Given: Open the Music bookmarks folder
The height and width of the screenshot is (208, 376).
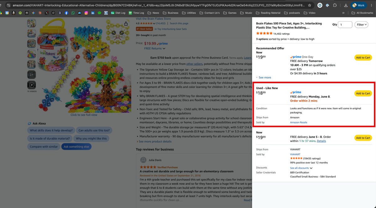Looking at the screenshot, I should (246, 13).
